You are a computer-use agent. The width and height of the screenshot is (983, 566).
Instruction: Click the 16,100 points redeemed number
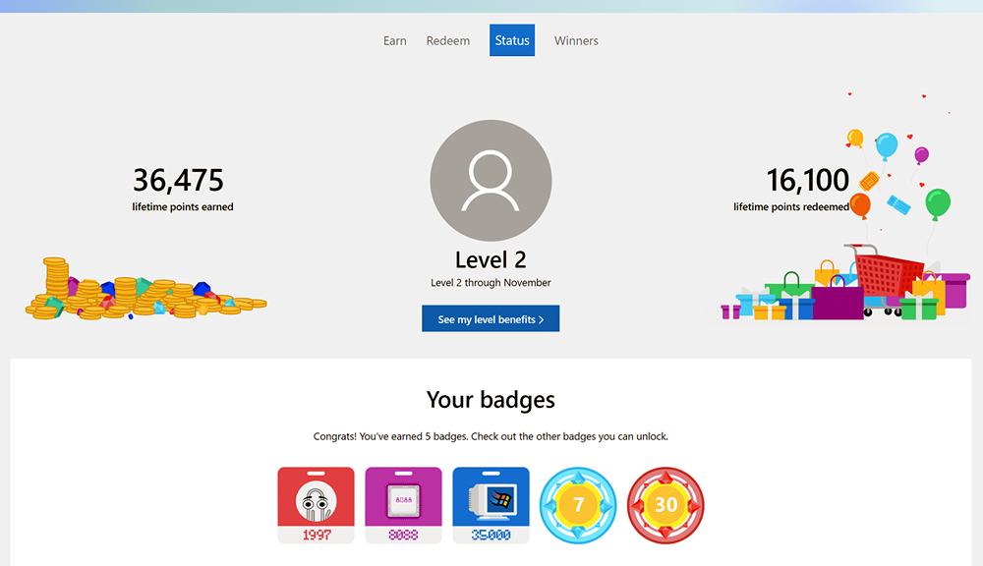807,181
